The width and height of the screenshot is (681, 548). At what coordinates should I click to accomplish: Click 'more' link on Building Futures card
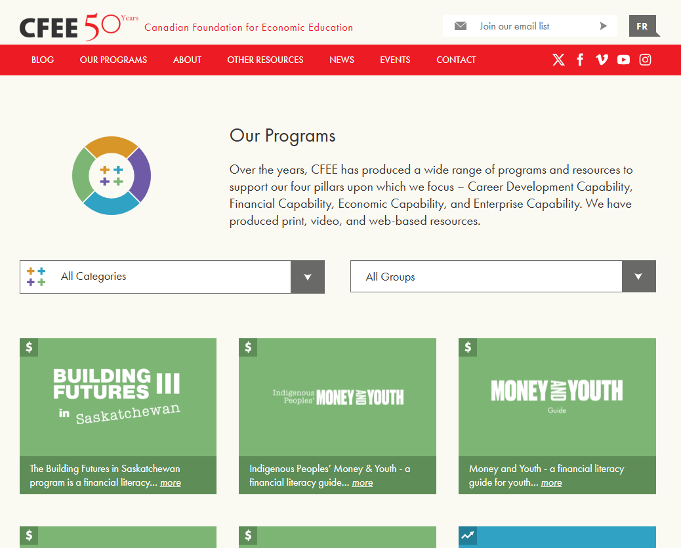171,483
